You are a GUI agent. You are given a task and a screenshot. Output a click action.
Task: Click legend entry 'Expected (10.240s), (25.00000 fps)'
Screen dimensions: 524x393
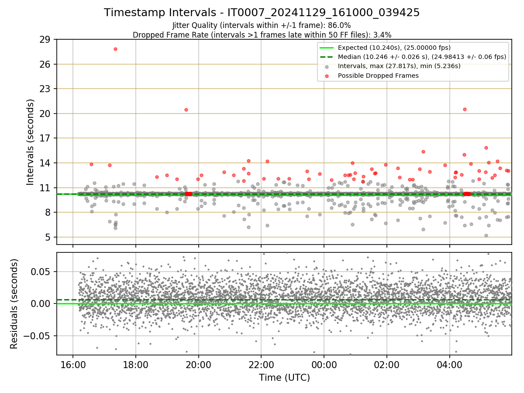394,48
